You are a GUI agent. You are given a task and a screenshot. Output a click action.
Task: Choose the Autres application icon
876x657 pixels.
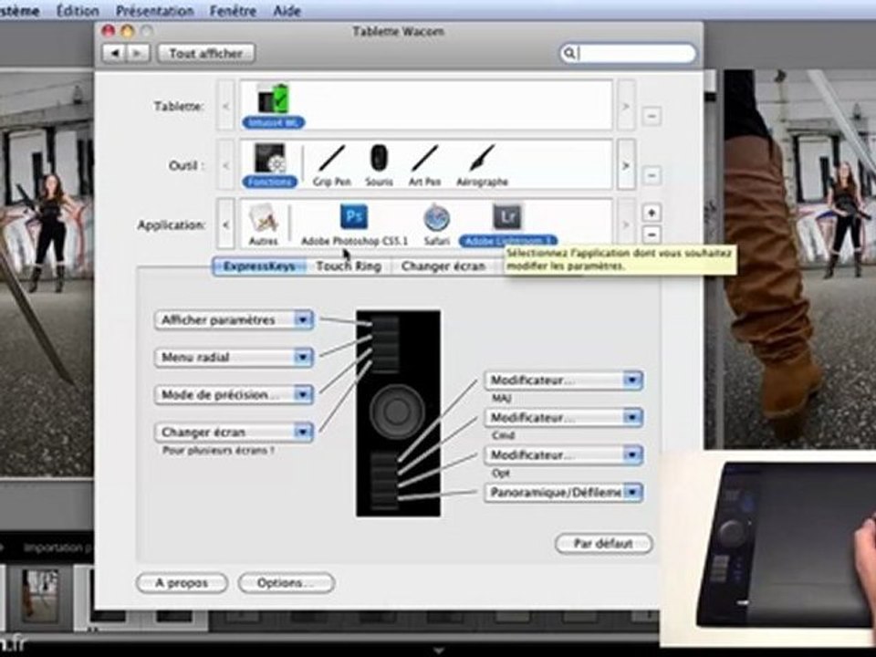[263, 224]
